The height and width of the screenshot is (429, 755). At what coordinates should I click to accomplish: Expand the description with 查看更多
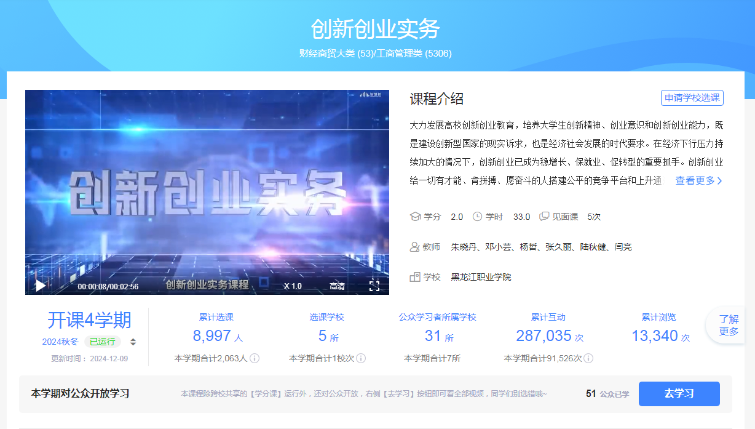[699, 180]
